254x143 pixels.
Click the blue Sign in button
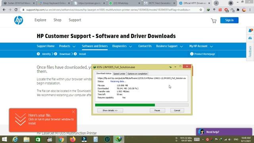pyautogui.click(x=229, y=20)
